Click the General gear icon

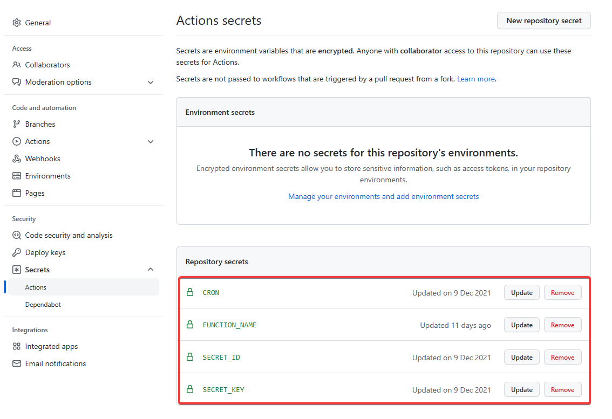17,23
